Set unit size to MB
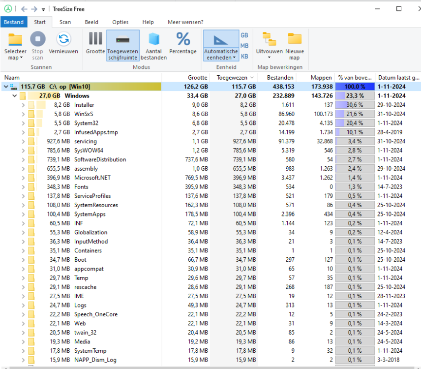The image size is (421, 369). pyautogui.click(x=244, y=46)
